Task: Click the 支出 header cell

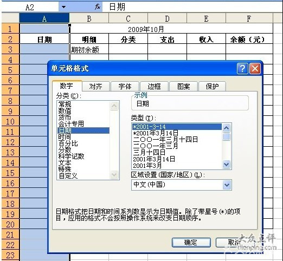Action: point(167,39)
